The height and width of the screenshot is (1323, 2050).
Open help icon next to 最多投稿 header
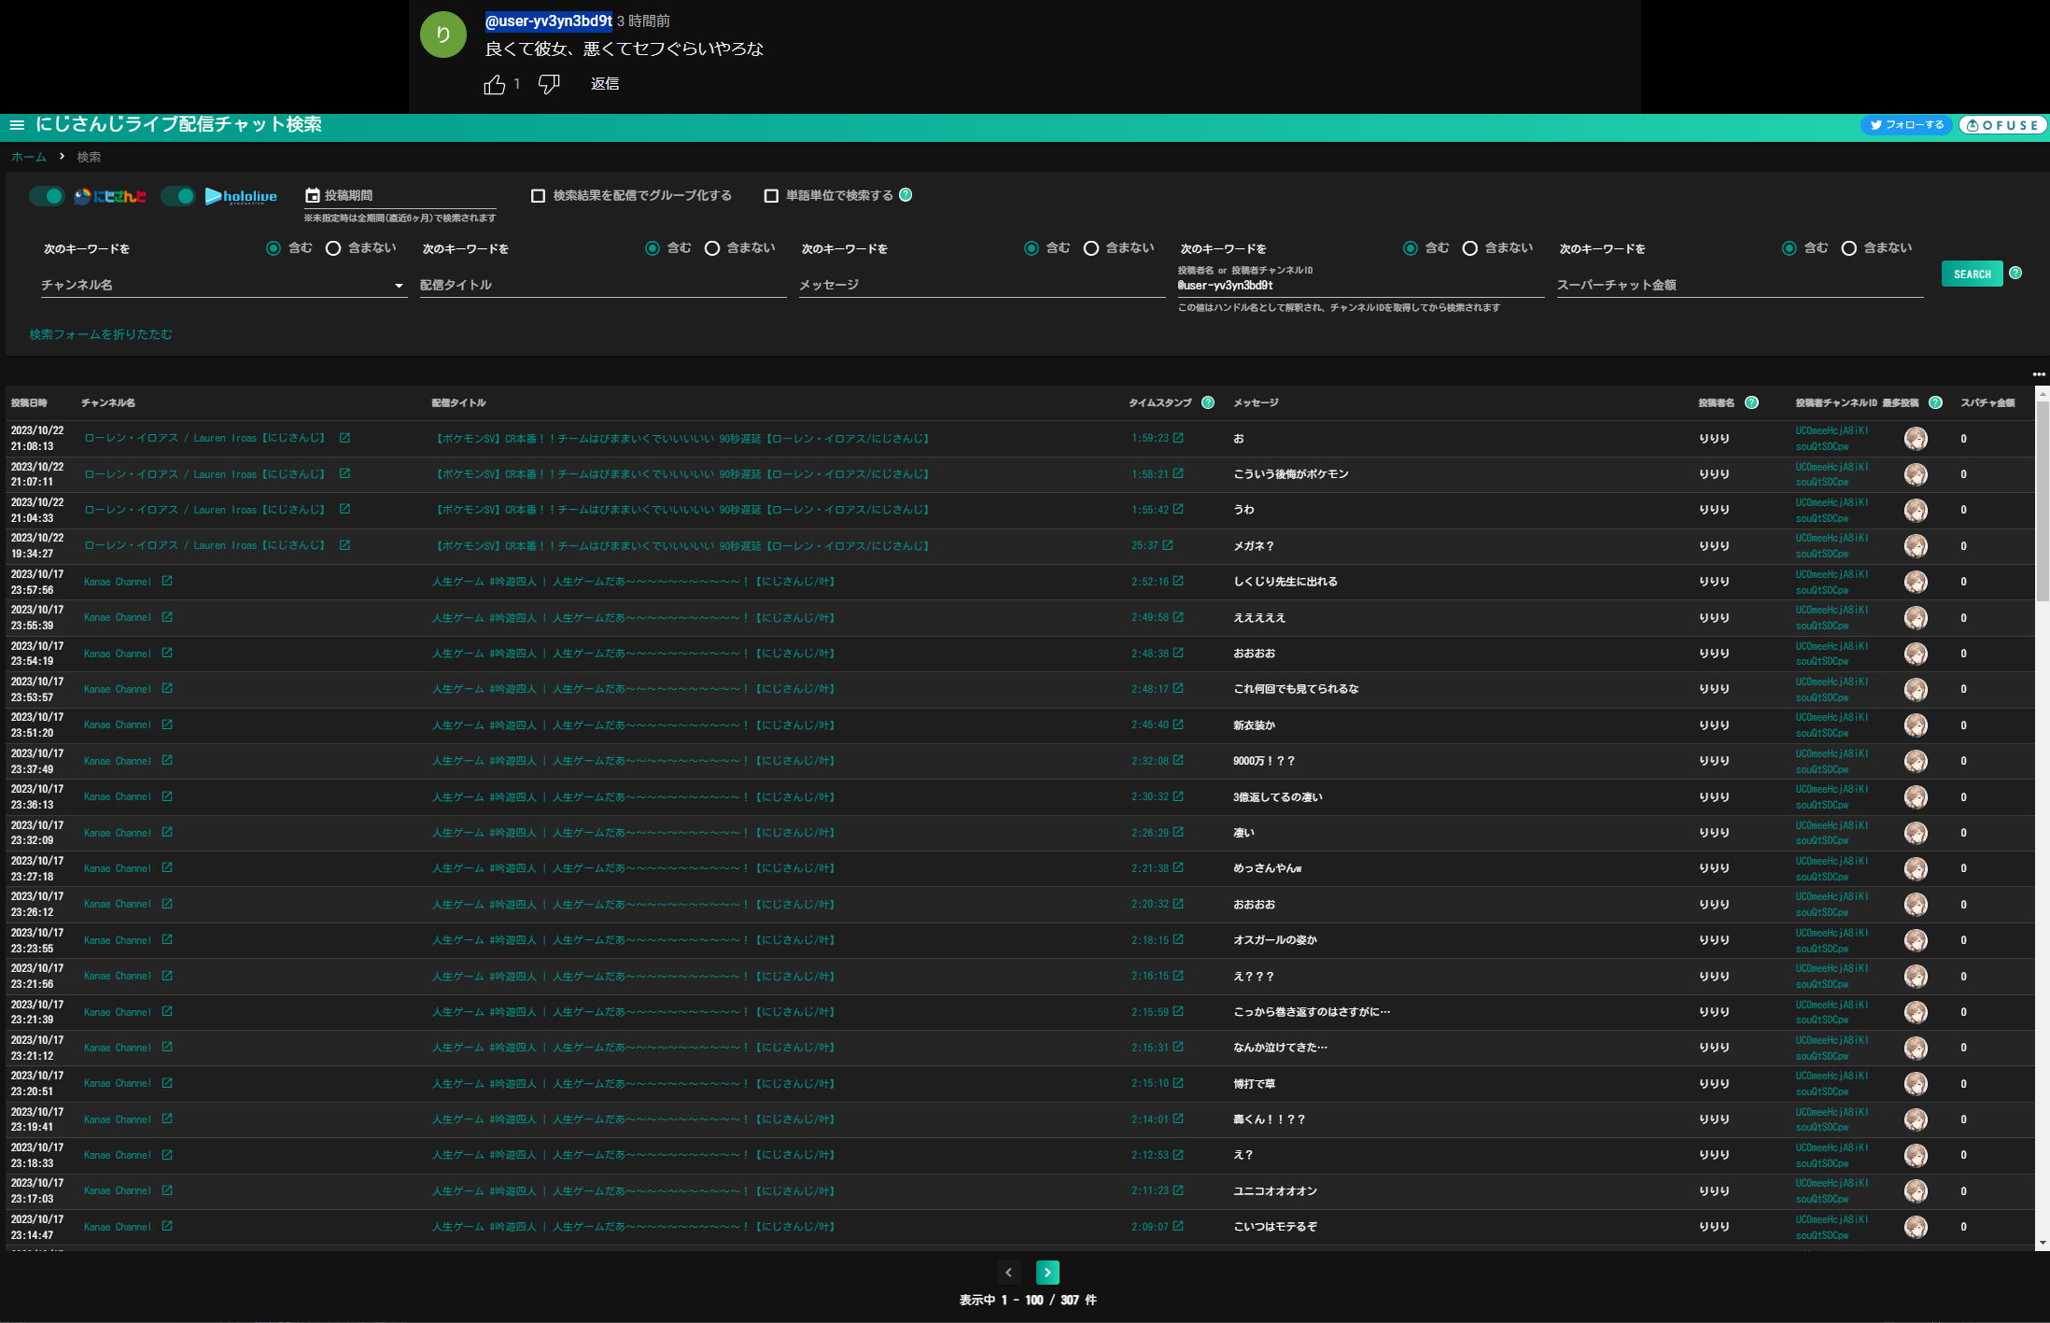(x=1935, y=402)
